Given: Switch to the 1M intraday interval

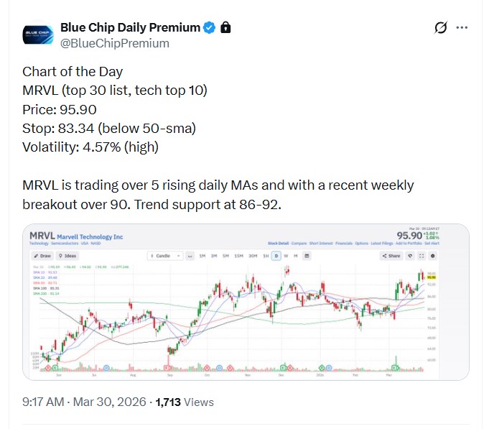Looking at the screenshot, I should click(202, 255).
